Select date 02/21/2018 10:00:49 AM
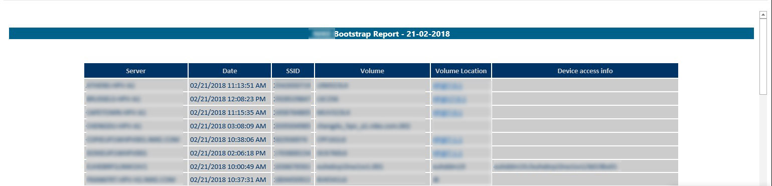The height and width of the screenshot is (186, 772). (x=228, y=166)
